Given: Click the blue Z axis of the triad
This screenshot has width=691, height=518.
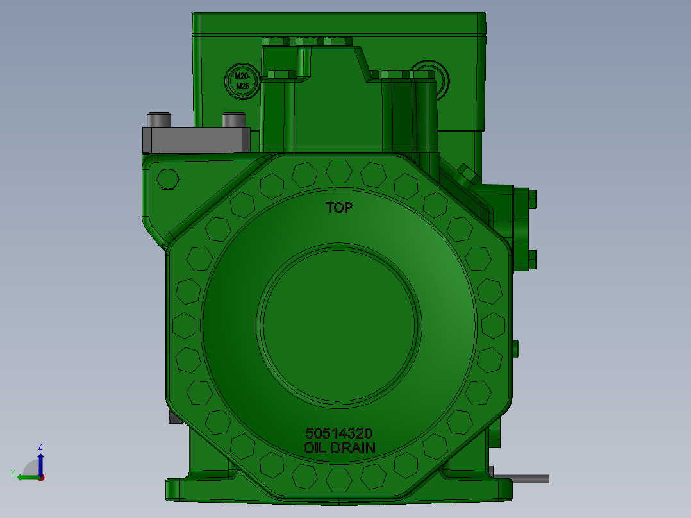Looking at the screenshot, I should coord(40,464).
